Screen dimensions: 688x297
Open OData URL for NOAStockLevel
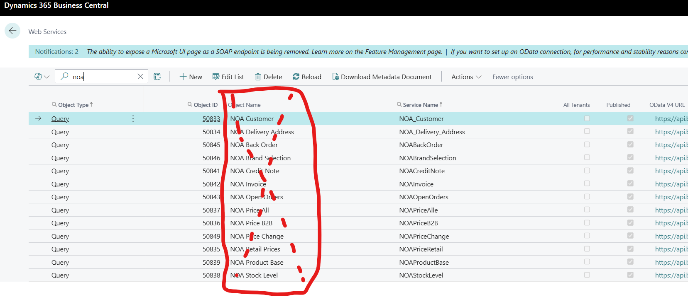[x=671, y=275]
